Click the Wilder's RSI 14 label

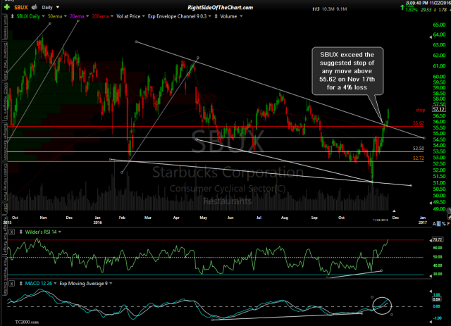(41, 232)
